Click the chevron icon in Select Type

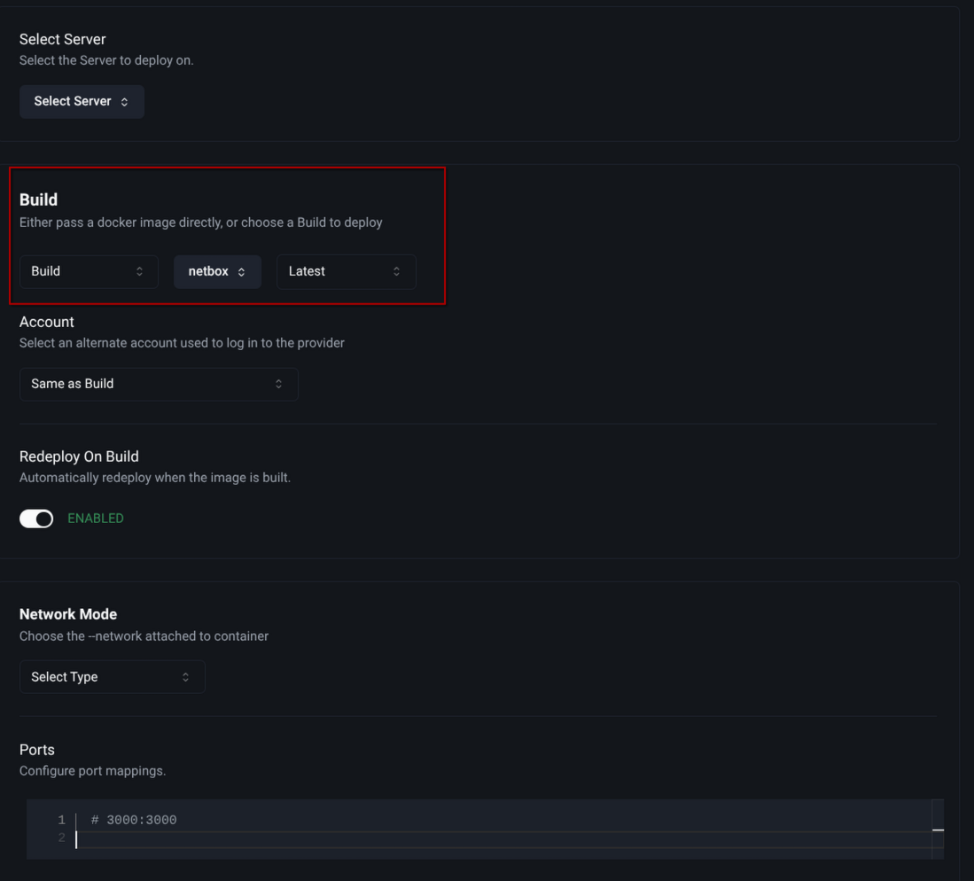pyautogui.click(x=185, y=677)
